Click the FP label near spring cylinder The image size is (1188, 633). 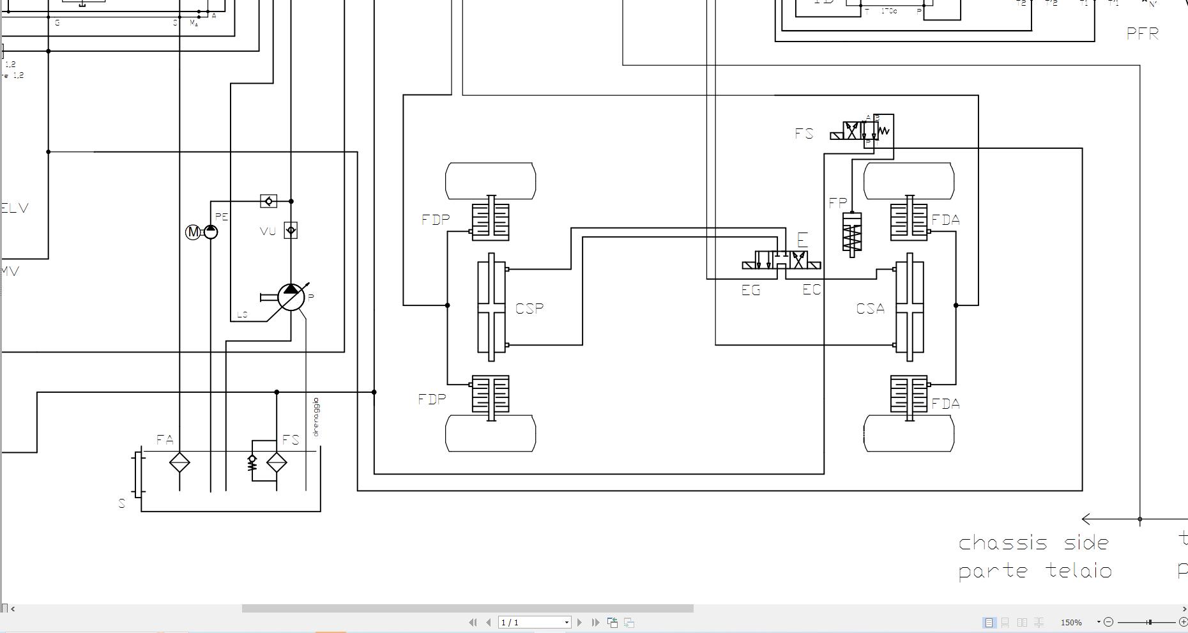pyautogui.click(x=837, y=203)
